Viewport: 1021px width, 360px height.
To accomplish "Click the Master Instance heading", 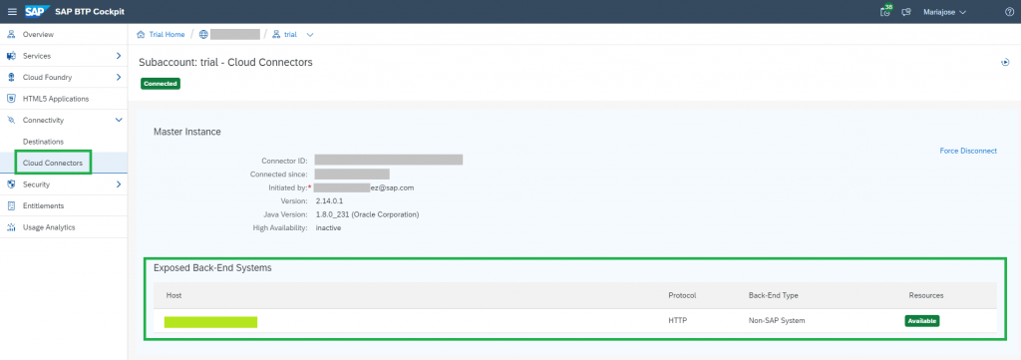I will pyautogui.click(x=186, y=132).
